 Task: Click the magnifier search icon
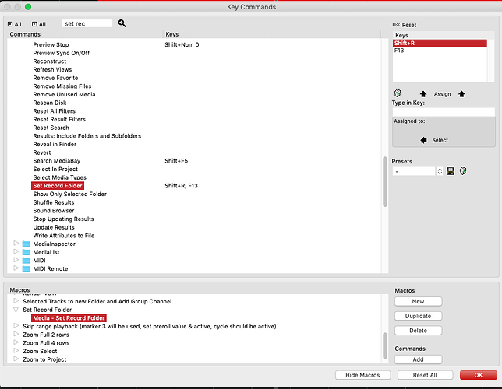click(122, 23)
